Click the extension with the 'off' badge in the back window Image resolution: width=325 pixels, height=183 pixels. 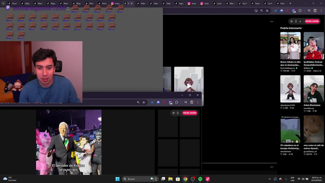click(294, 11)
